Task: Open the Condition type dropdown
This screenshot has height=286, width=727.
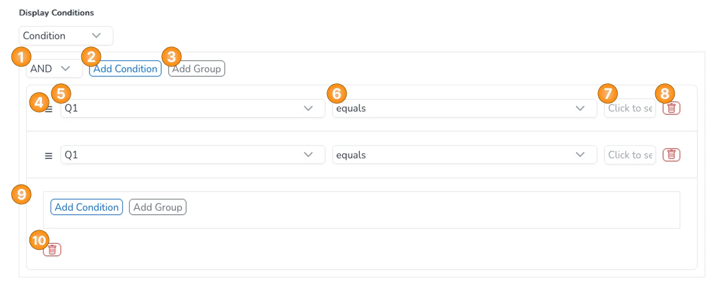Action: (x=65, y=35)
